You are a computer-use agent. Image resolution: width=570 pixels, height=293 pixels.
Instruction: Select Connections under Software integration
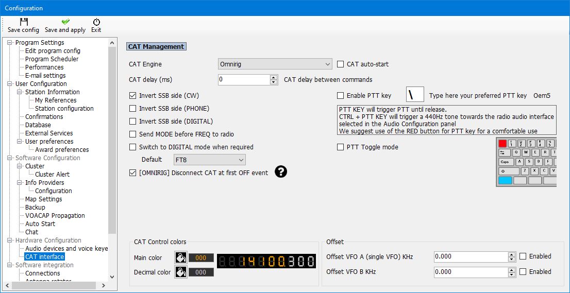pos(43,273)
